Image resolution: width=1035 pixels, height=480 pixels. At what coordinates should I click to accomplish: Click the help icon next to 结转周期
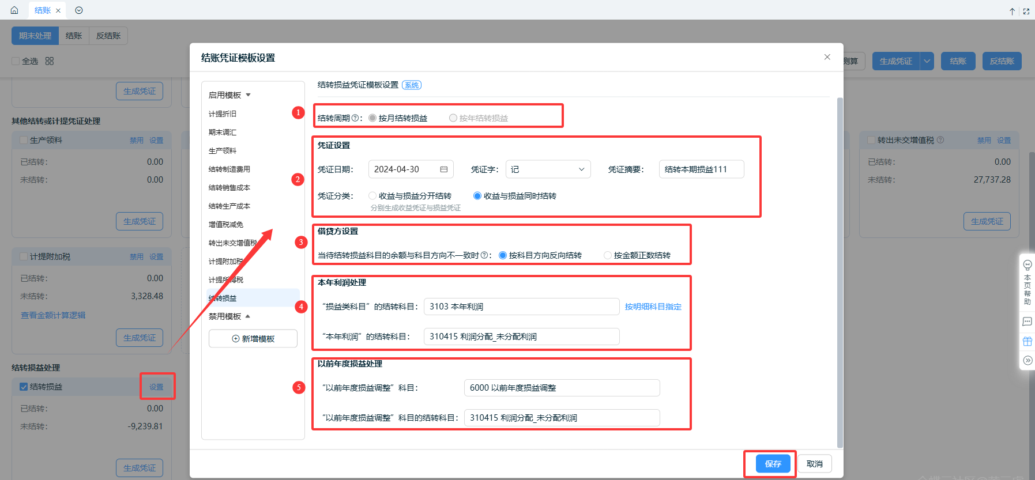355,118
